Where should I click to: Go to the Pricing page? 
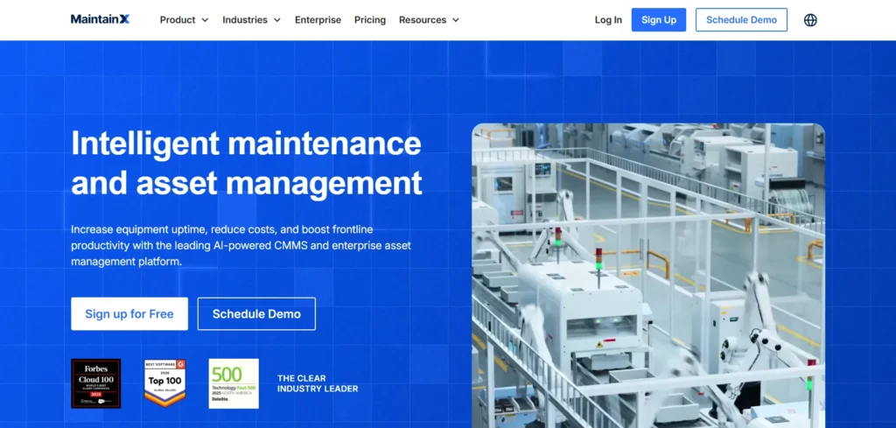(x=370, y=20)
